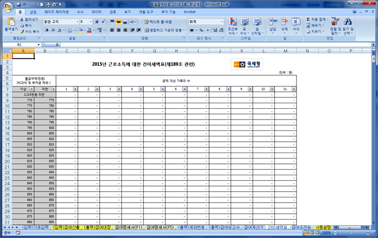This screenshot has width=378, height=238.
Task: Decrease the cell indent
Action: coord(132,30)
